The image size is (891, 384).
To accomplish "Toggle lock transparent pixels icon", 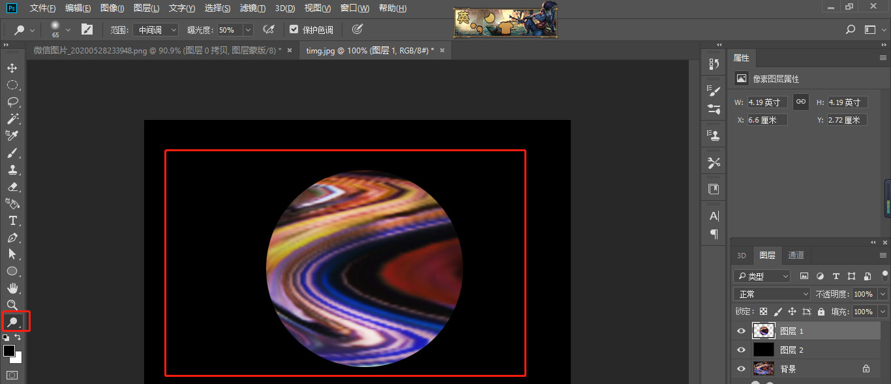I will (x=763, y=312).
